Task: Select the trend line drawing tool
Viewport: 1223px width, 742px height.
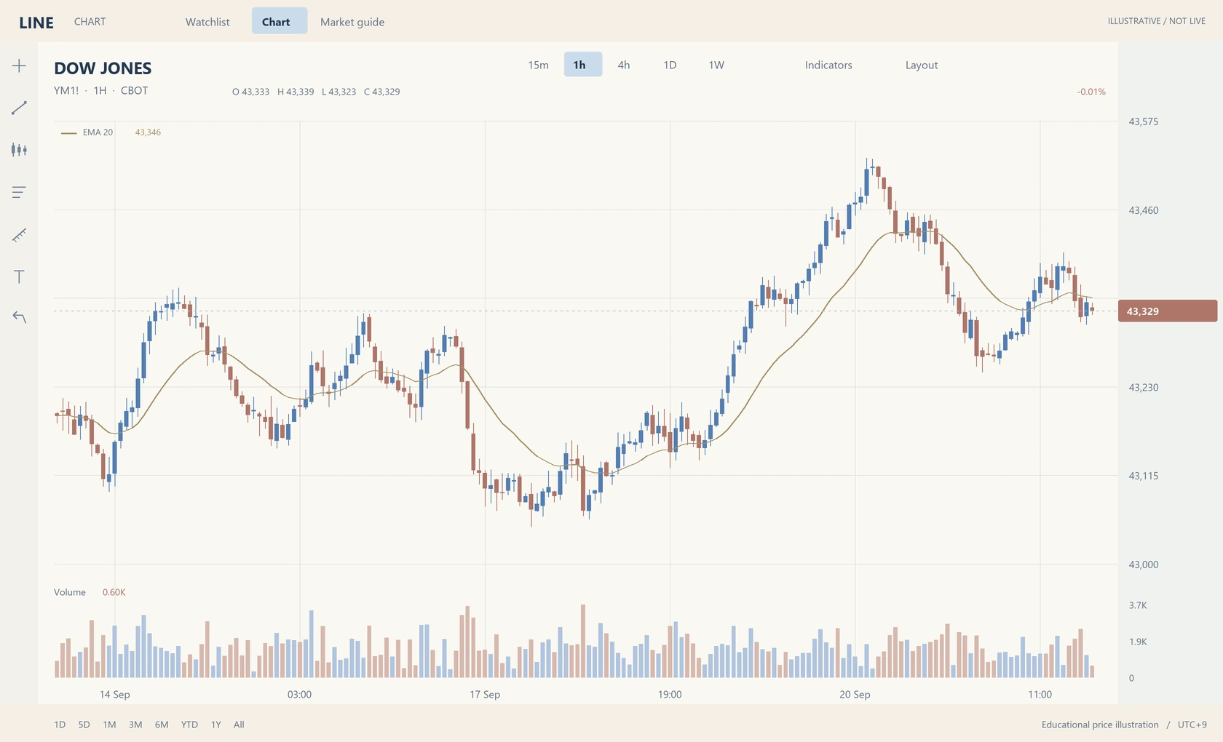Action: (x=19, y=108)
